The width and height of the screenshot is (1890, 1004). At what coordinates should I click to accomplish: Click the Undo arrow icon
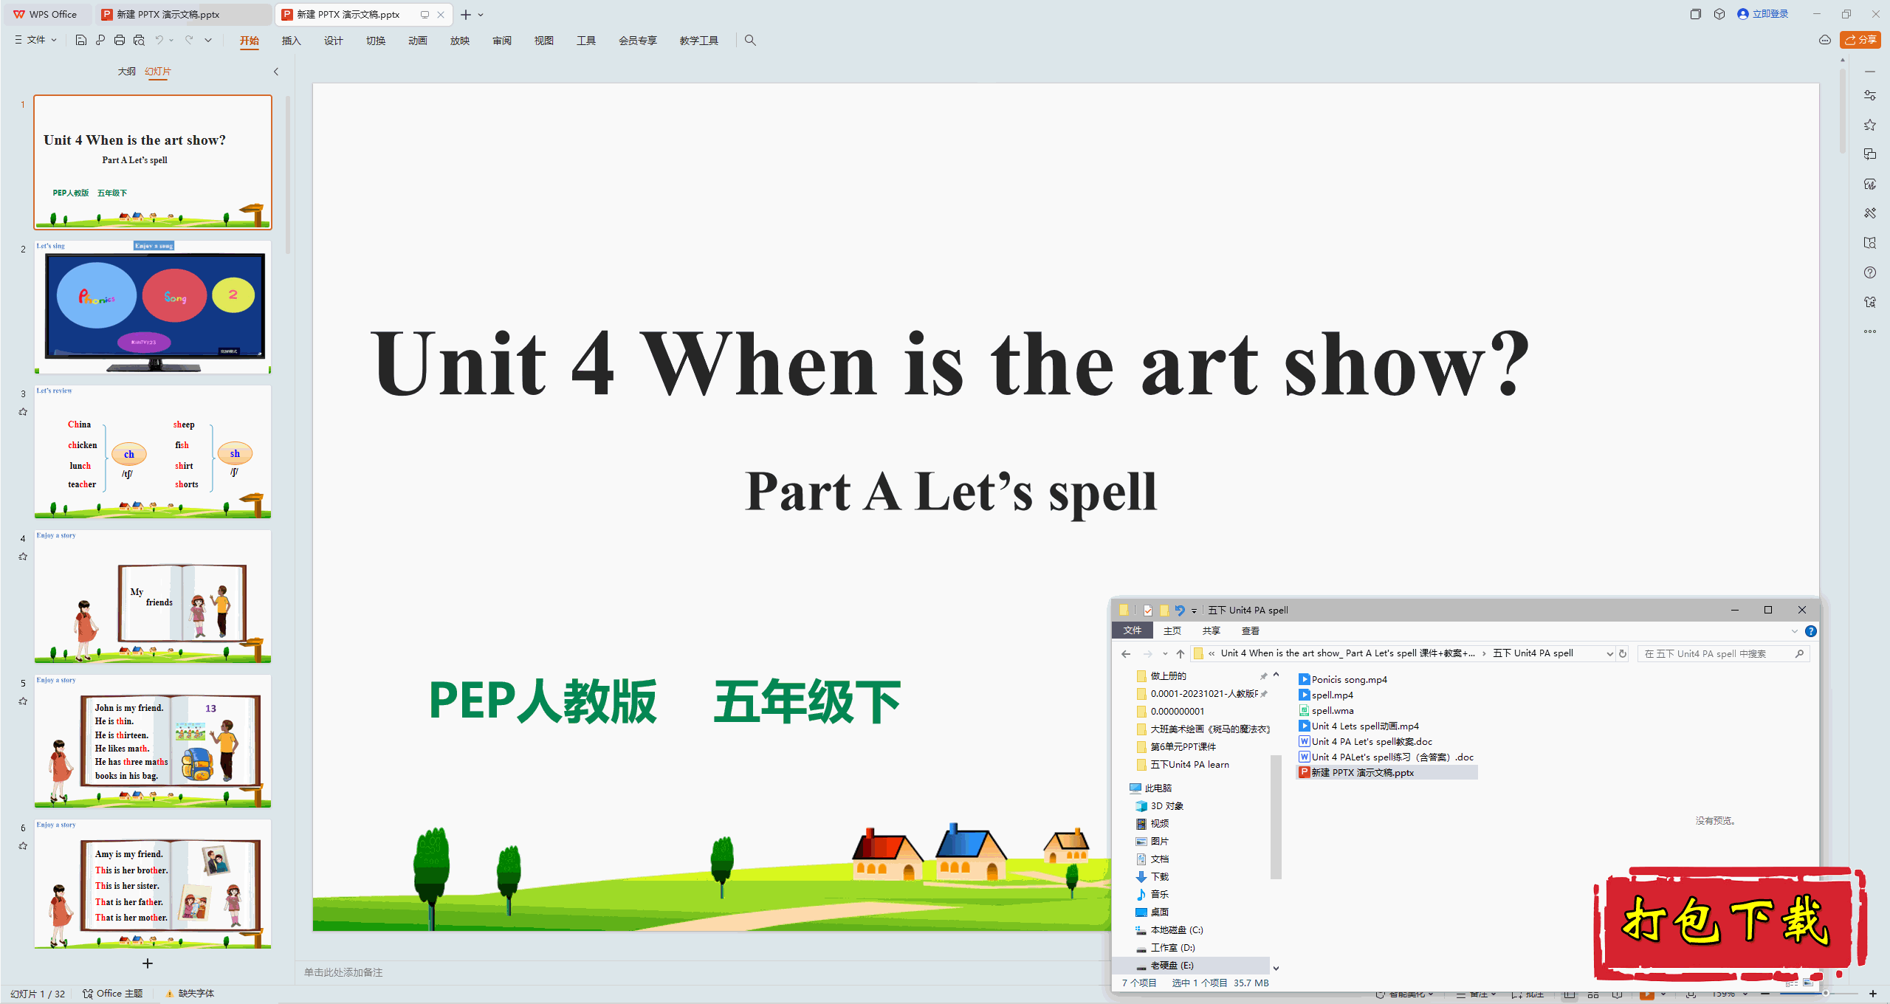[x=159, y=40]
